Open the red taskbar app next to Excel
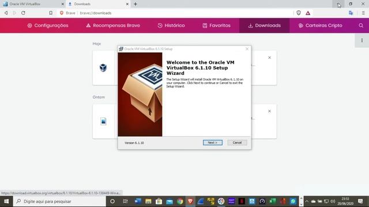This screenshot has height=207, width=369. click(x=283, y=201)
